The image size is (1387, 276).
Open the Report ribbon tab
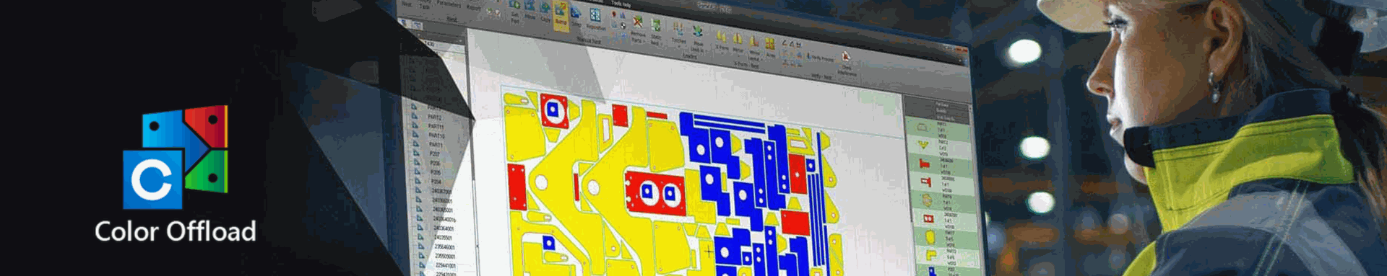click(x=473, y=7)
